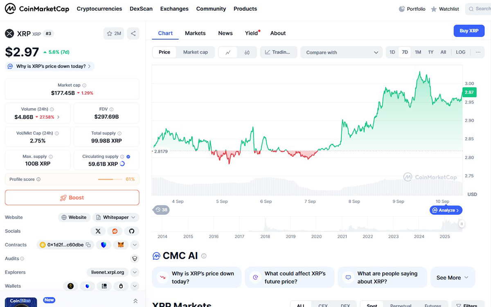Open the News tab

[225, 33]
